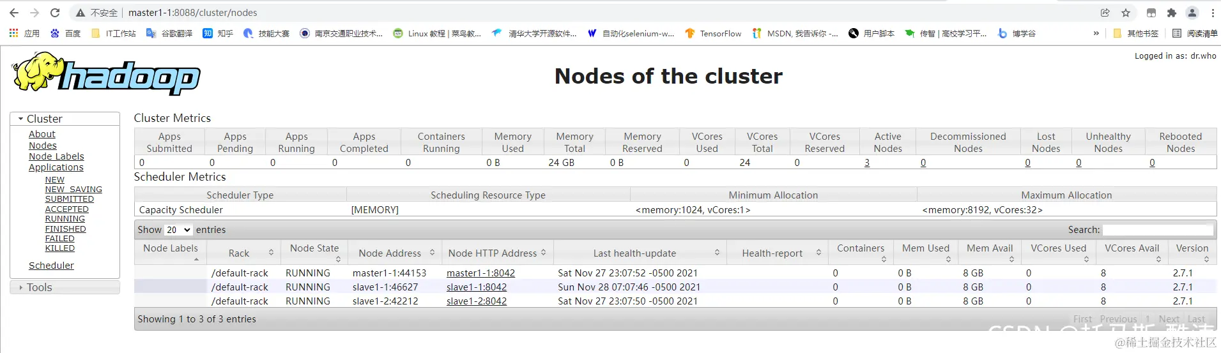The height and width of the screenshot is (353, 1221).
Task: Bookmark this page with star icon
Action: click(x=1126, y=13)
